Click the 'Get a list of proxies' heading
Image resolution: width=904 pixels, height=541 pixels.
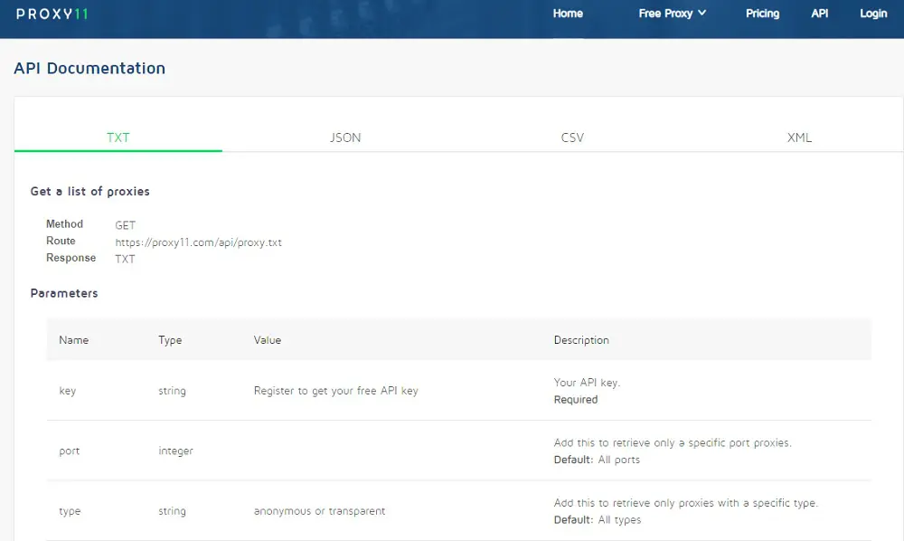(x=89, y=192)
